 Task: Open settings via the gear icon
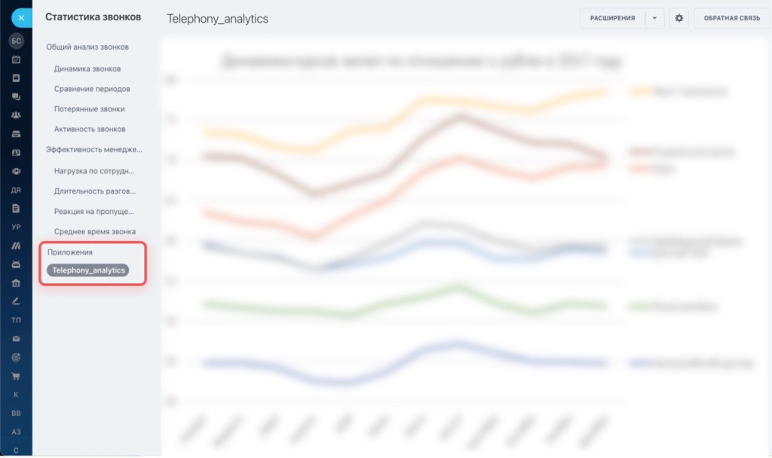pos(679,18)
